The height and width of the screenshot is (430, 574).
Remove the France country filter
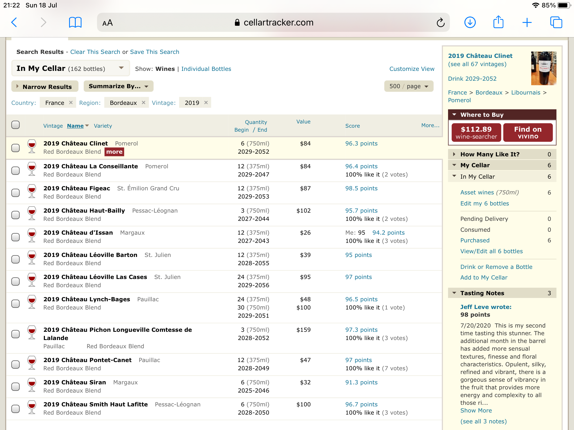click(x=71, y=102)
